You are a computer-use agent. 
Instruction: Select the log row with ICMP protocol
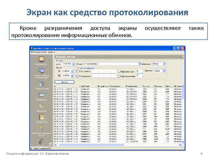(118, 129)
